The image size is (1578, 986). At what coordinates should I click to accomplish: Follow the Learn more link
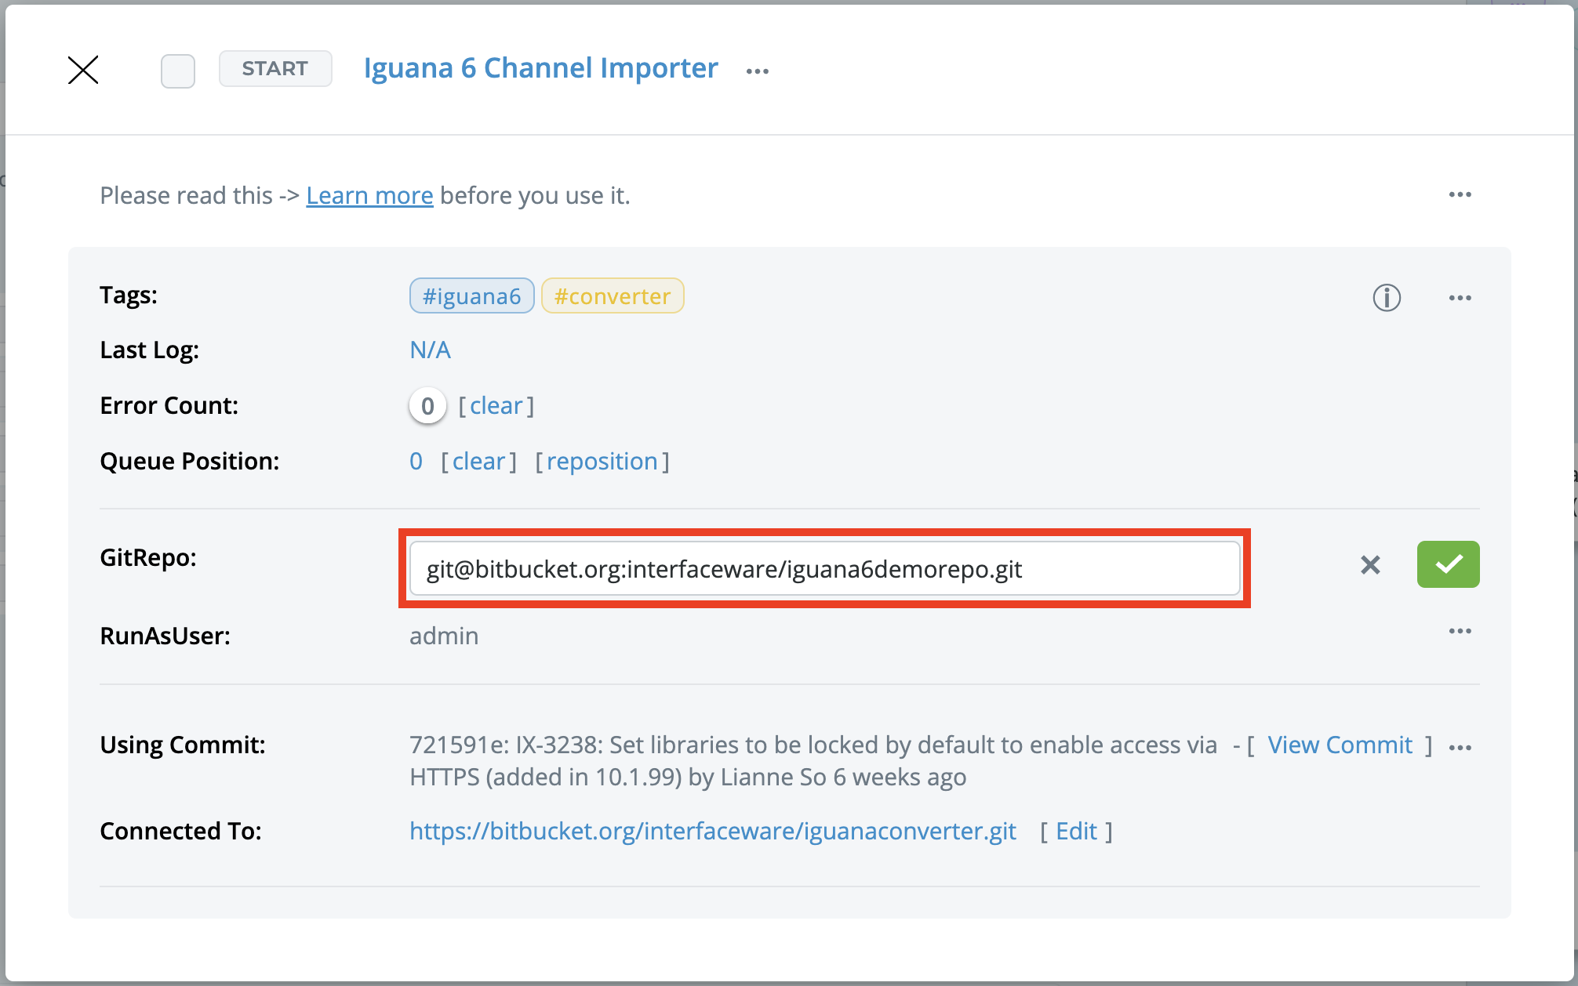369,195
